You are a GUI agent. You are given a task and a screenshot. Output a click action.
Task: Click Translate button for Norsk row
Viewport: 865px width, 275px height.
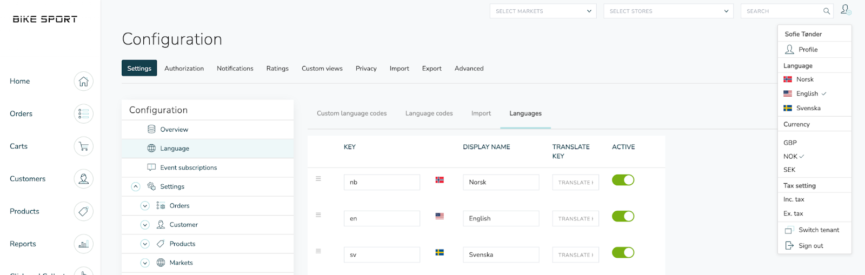575,183
